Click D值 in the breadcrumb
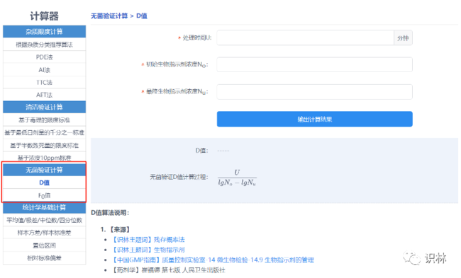The image size is (461, 278). [142, 16]
